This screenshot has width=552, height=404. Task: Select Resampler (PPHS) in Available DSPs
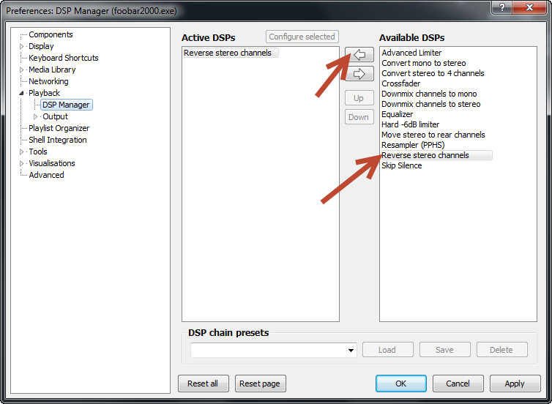point(413,145)
